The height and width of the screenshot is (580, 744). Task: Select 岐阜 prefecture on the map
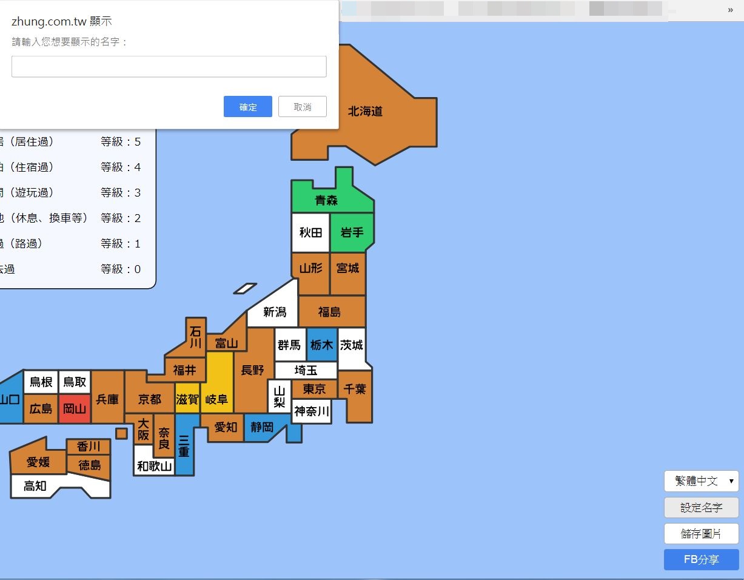tap(216, 399)
